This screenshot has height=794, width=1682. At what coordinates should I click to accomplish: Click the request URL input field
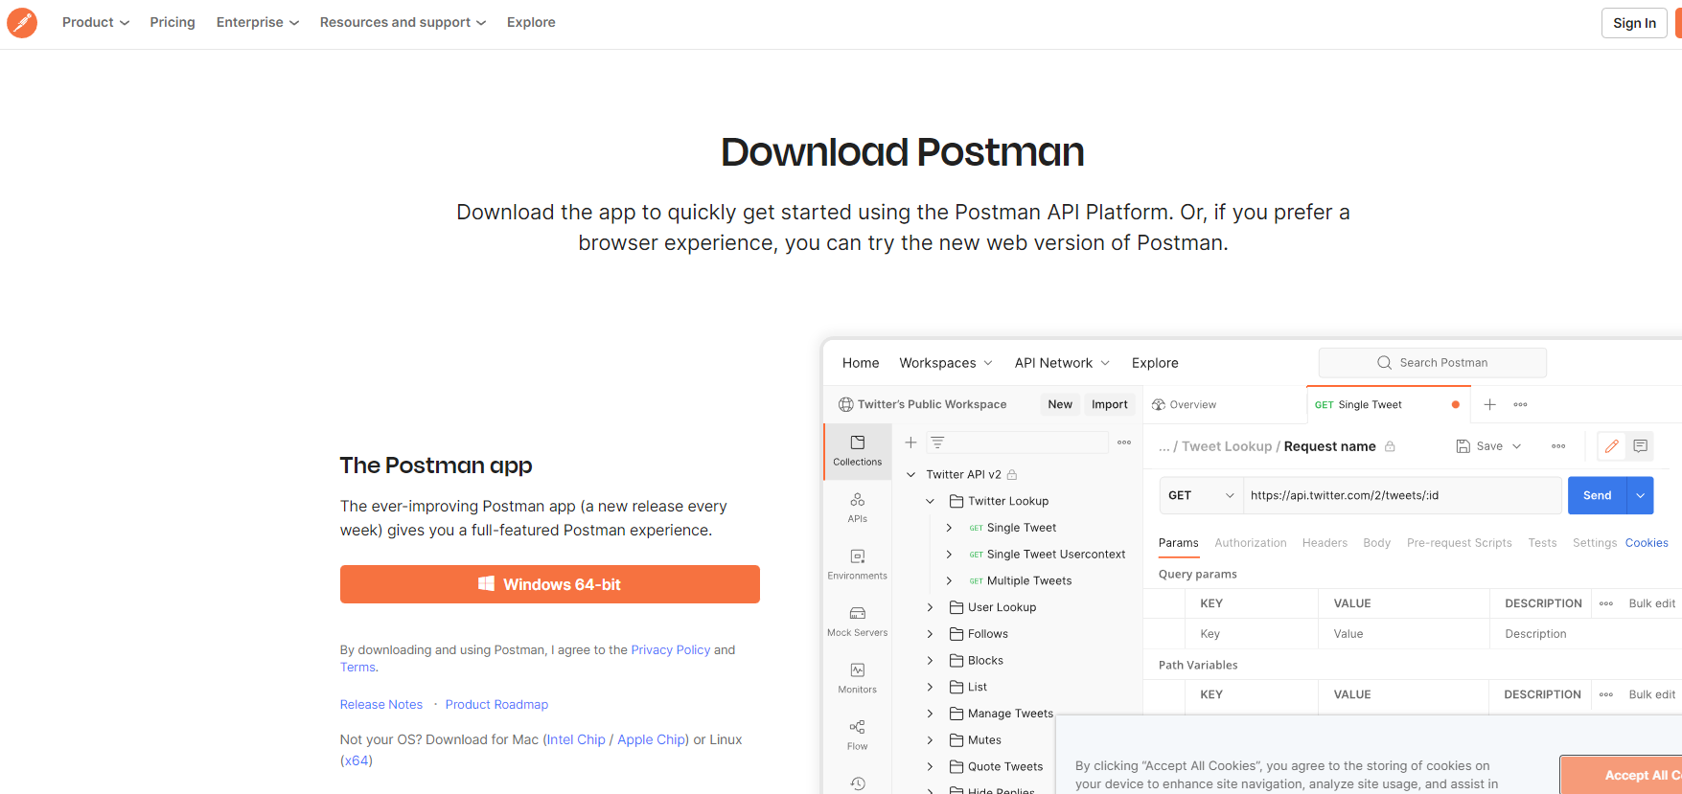pos(1403,495)
